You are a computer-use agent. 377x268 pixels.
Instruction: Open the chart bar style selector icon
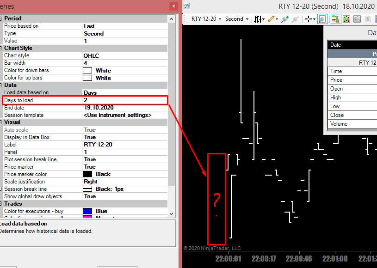(258, 19)
